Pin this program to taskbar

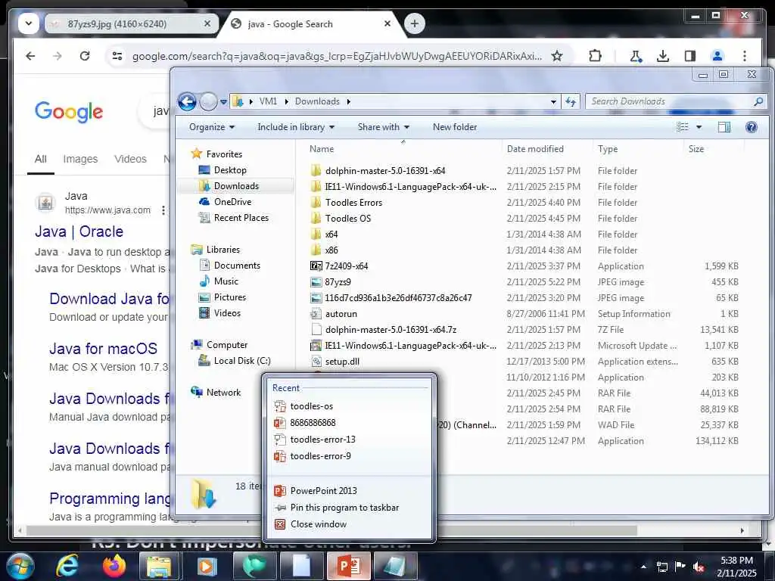coord(349,508)
